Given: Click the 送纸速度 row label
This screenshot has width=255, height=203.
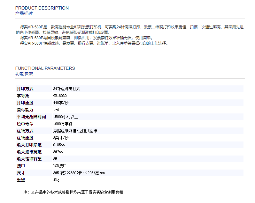Looking at the screenshot, I should (25, 138).
